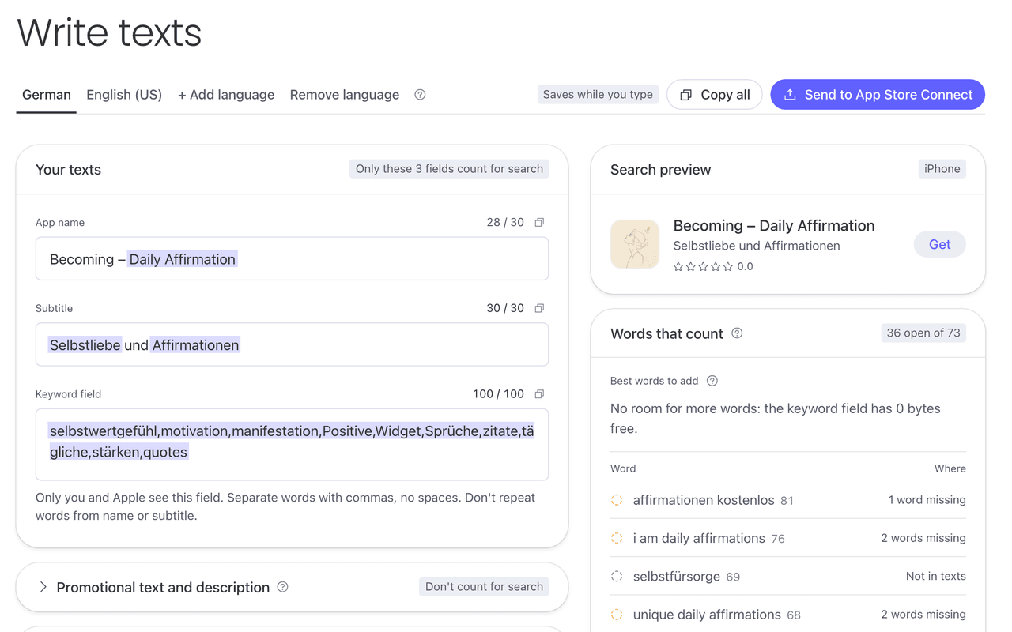The width and height of the screenshot is (1012, 632).
Task: Send texts to App Store Connect
Action: pyautogui.click(x=878, y=95)
